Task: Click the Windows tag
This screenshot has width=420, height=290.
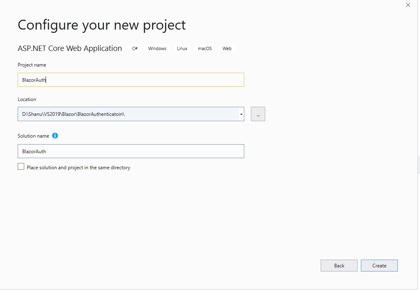Action: click(x=157, y=48)
